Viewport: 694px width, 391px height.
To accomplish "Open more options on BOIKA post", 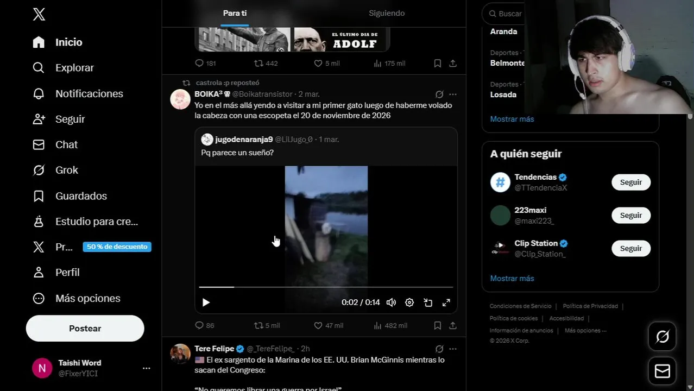I will pos(452,94).
